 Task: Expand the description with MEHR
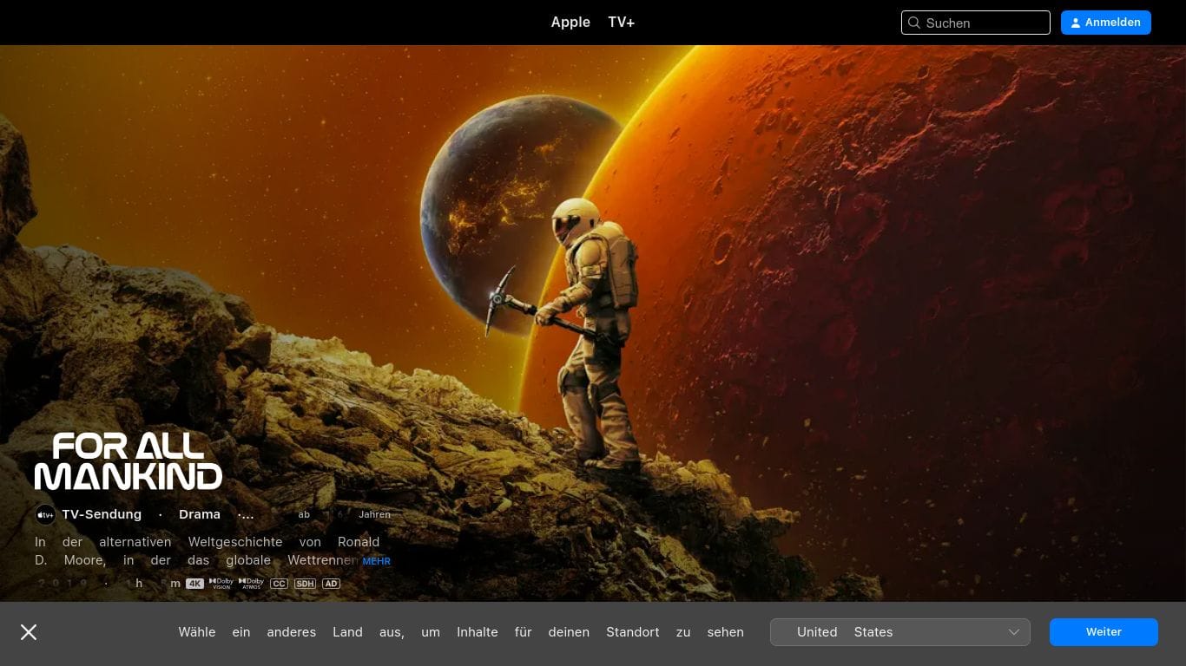(376, 561)
